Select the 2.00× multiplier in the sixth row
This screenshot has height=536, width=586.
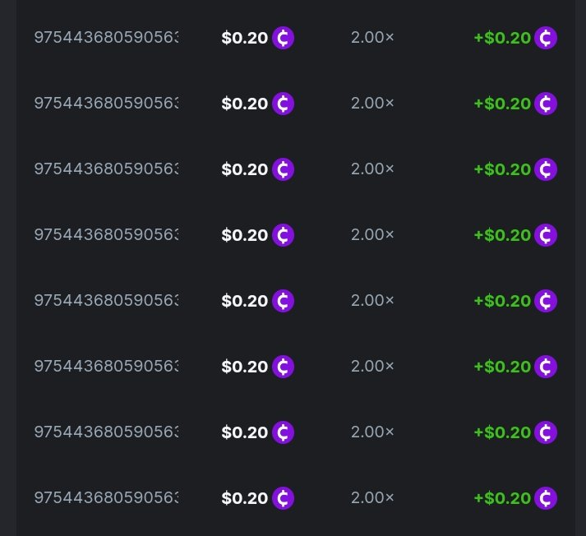point(372,367)
